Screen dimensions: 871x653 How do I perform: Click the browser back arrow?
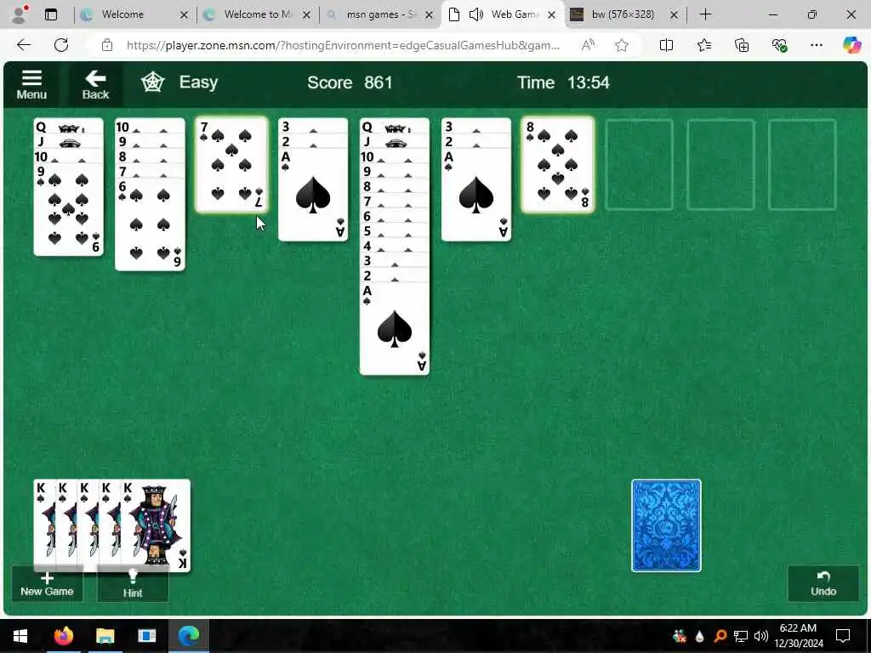[x=23, y=45]
